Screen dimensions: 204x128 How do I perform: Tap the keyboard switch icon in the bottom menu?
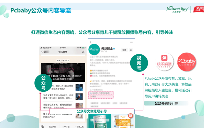tap(42, 127)
